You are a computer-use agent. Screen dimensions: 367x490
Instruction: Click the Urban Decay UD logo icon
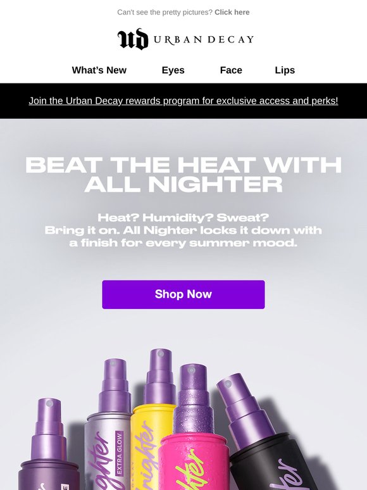coord(133,39)
